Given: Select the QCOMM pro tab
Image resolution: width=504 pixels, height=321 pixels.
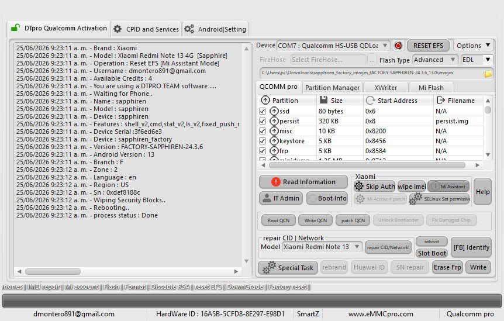Looking at the screenshot, I should tap(278, 87).
